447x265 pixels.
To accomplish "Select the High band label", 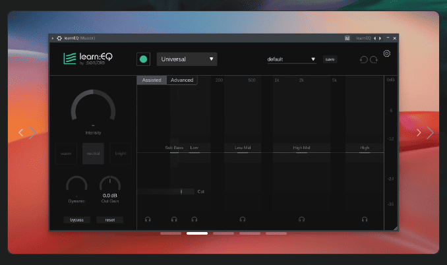I will click(365, 148).
